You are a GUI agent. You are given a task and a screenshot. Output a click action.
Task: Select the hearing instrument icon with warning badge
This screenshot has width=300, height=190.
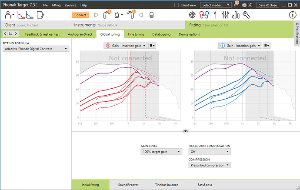tap(106, 14)
